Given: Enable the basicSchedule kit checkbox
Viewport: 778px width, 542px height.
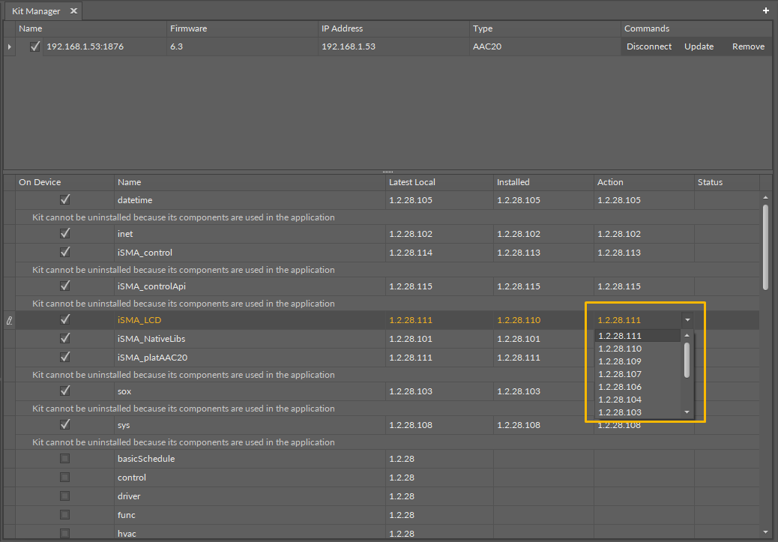Looking at the screenshot, I should [65, 459].
